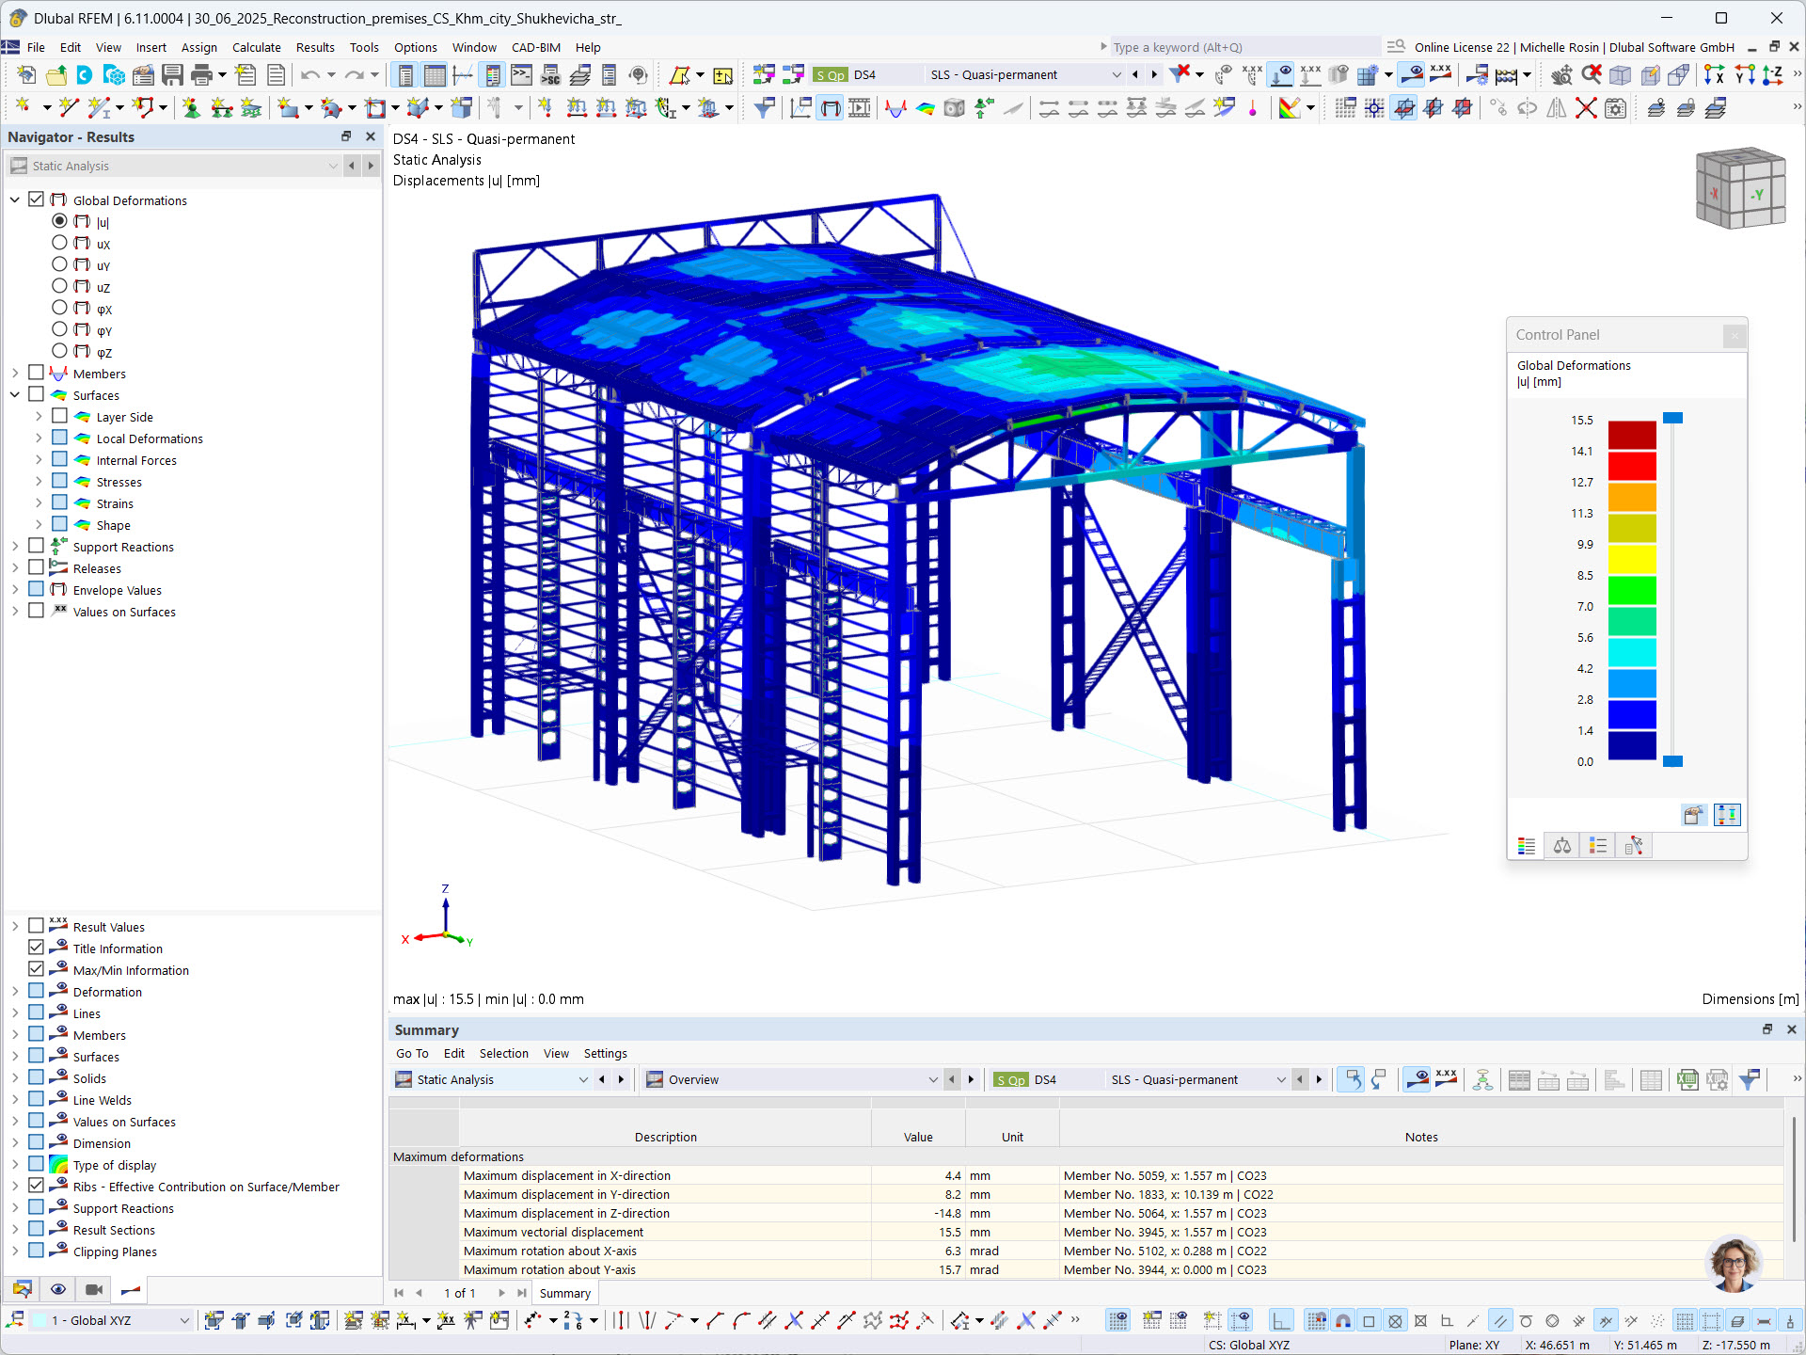1806x1355 pixels.
Task: Uncheck Title Information in the results navigator
Action: [36, 948]
